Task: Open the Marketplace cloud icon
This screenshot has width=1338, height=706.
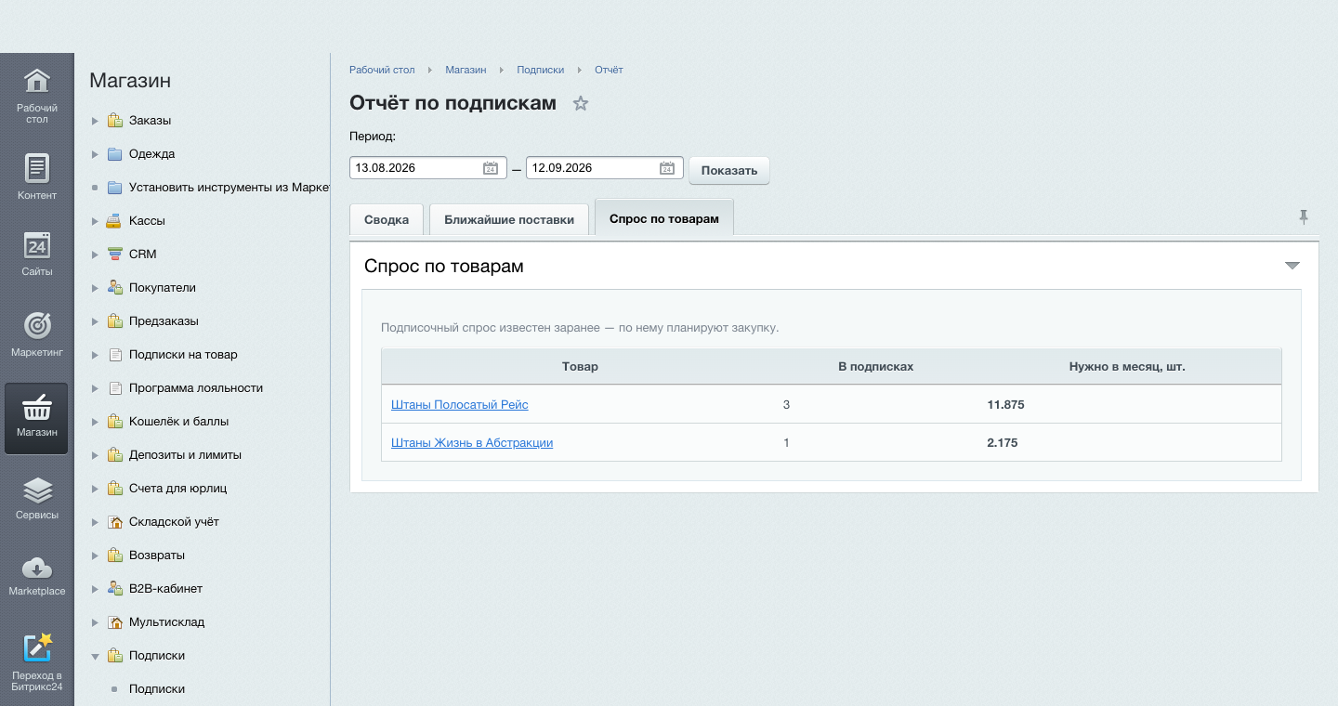Action: click(36, 568)
